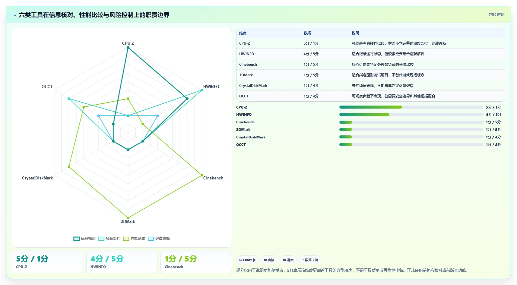Click the footnote starting 评分仅用于说明功能侧重点

353,270
